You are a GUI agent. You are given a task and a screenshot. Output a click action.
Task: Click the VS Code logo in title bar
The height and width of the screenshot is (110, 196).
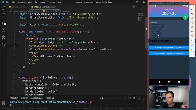click(x=2, y=2)
